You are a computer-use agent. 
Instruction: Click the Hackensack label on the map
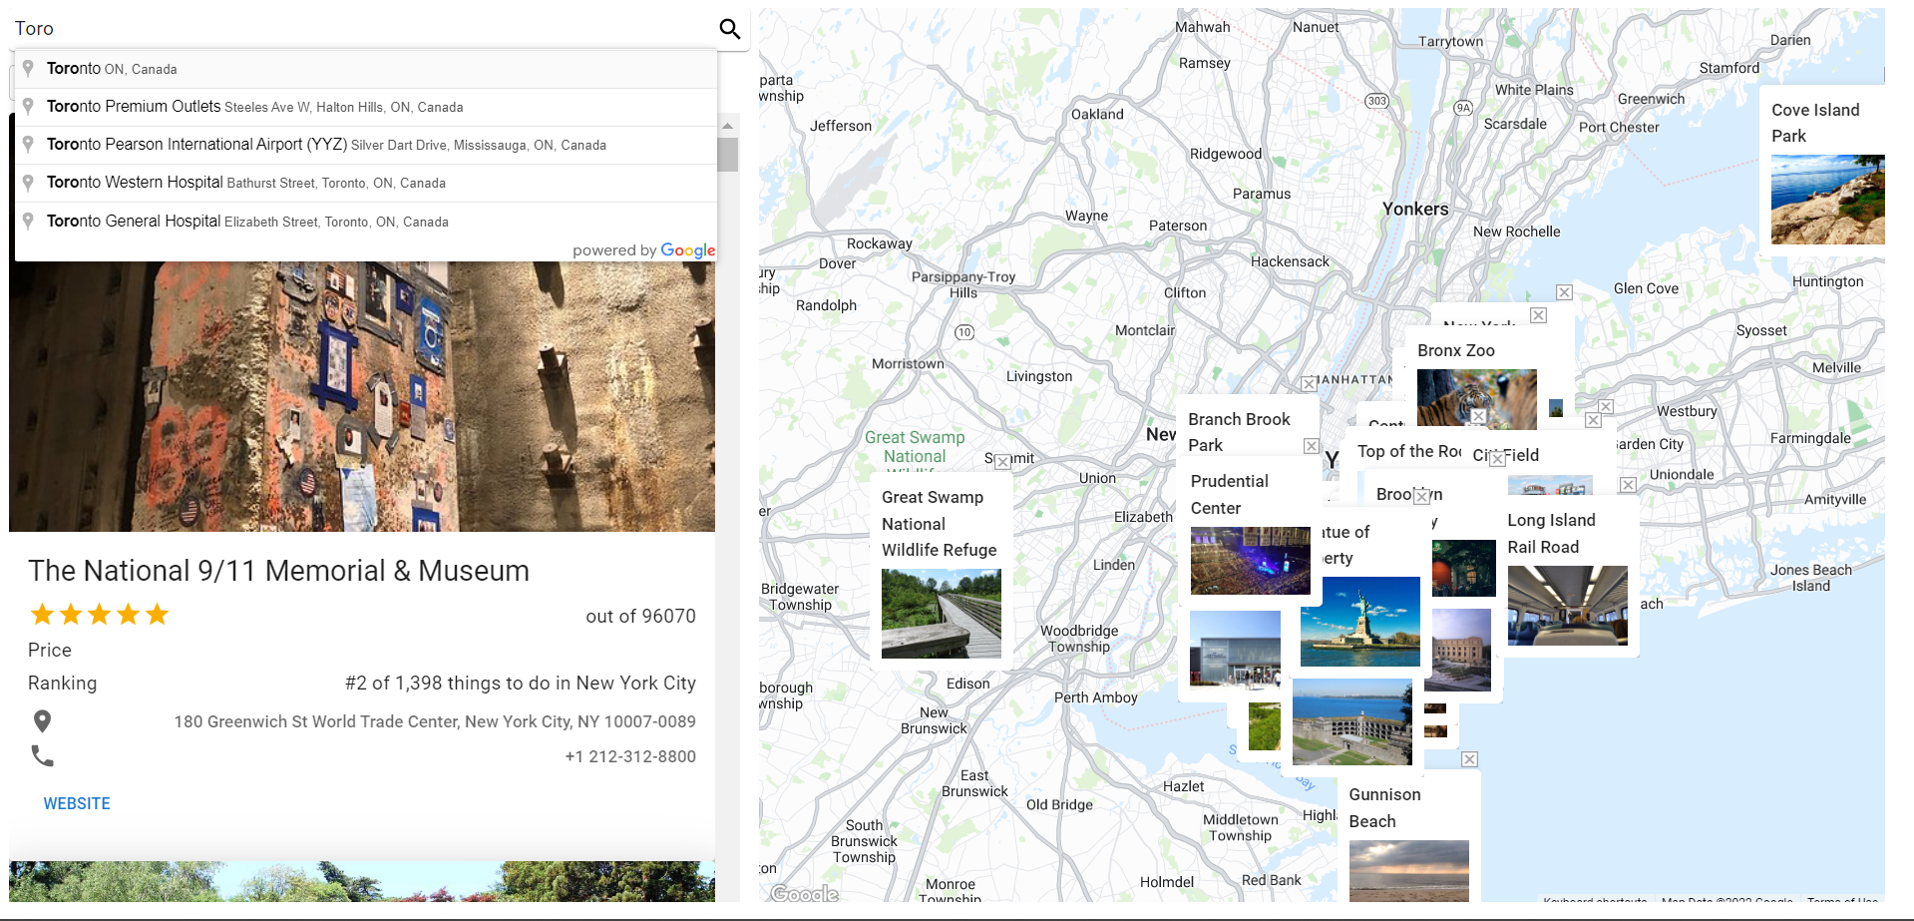click(1290, 261)
